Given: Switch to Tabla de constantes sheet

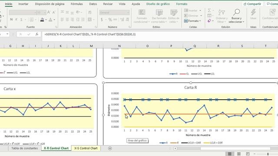Looking at the screenshot, I should coord(24,148).
